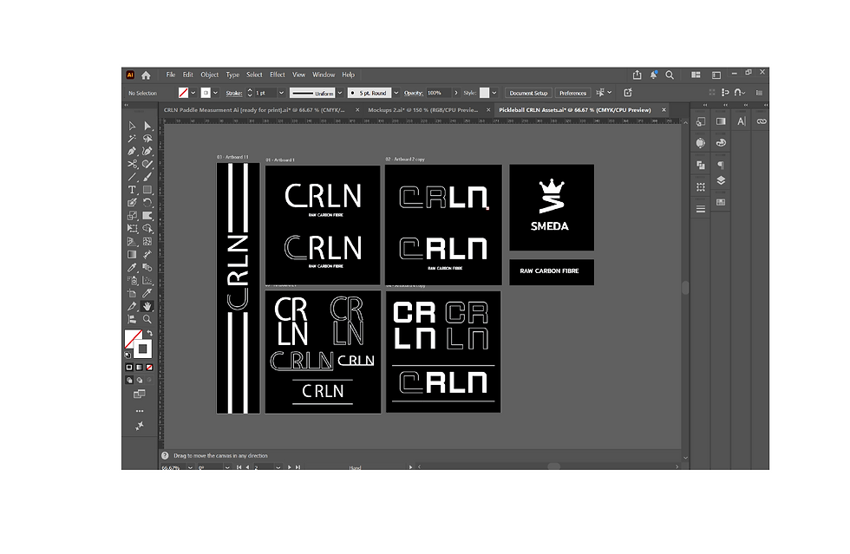Click the Preferences button
The width and height of the screenshot is (850, 554).
[x=572, y=94]
